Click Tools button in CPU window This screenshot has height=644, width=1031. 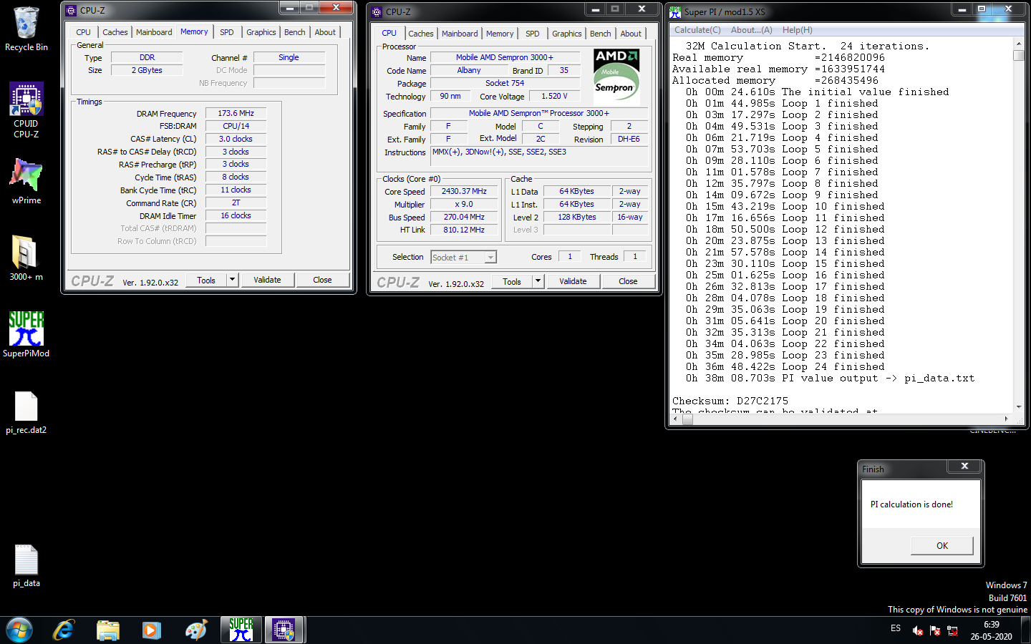512,281
